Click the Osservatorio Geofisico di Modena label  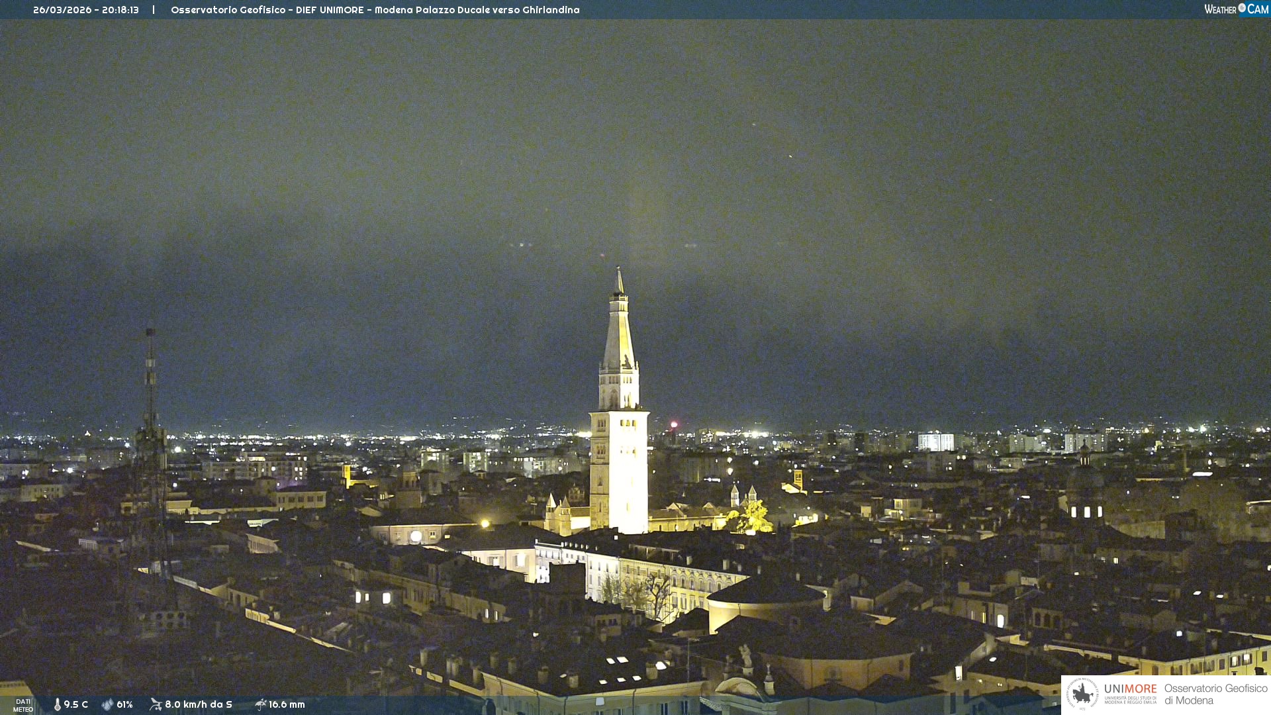coord(1215,694)
